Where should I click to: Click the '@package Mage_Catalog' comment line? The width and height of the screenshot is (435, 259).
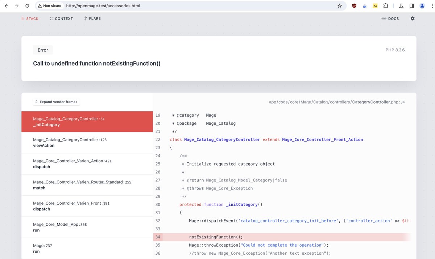[204, 123]
